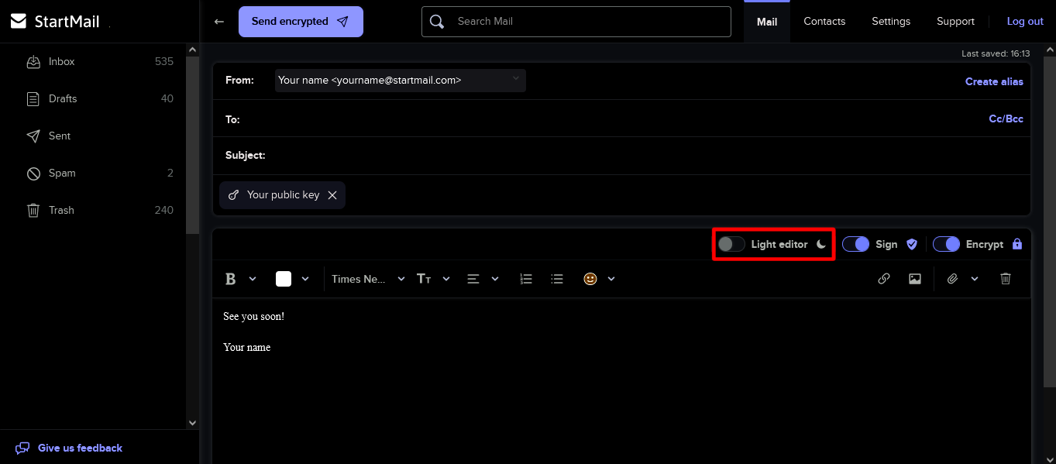The height and width of the screenshot is (464, 1056).
Task: Delete the draft with the trash icon
Action: 1006,279
